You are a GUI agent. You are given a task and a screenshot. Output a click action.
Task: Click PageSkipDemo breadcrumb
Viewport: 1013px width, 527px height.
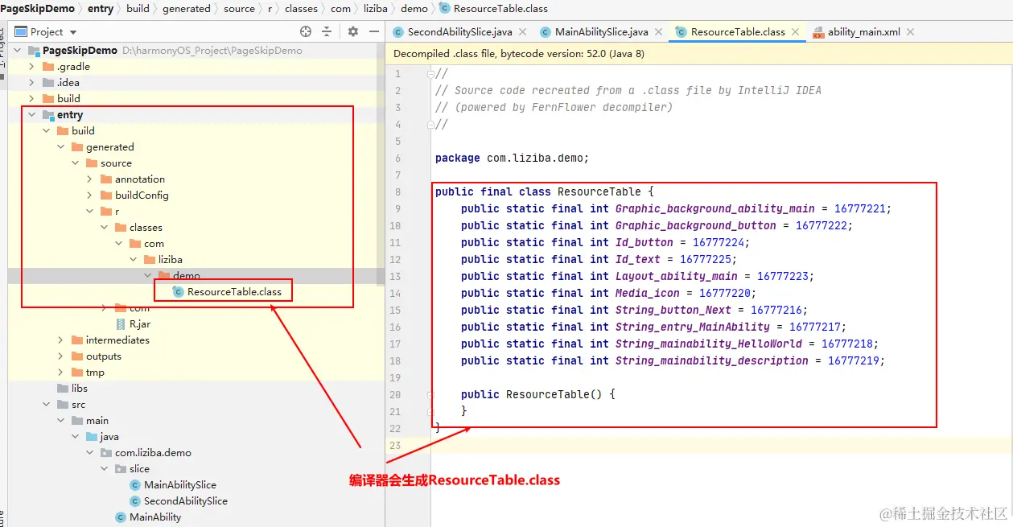coord(38,9)
